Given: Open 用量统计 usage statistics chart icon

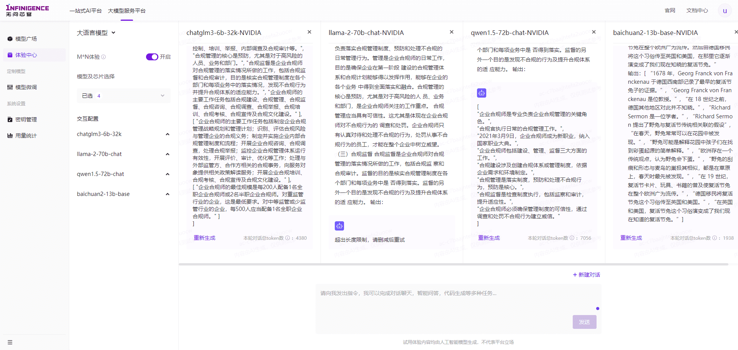Looking at the screenshot, I should [10, 136].
